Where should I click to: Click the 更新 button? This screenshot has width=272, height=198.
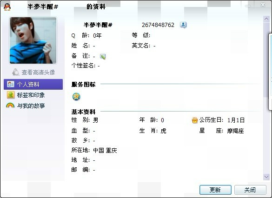[215, 190]
